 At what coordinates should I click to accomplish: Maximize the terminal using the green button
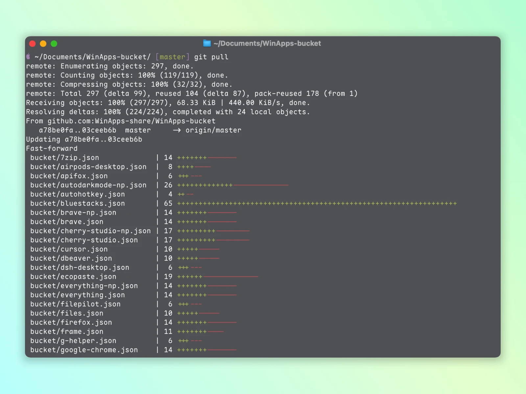tap(54, 44)
